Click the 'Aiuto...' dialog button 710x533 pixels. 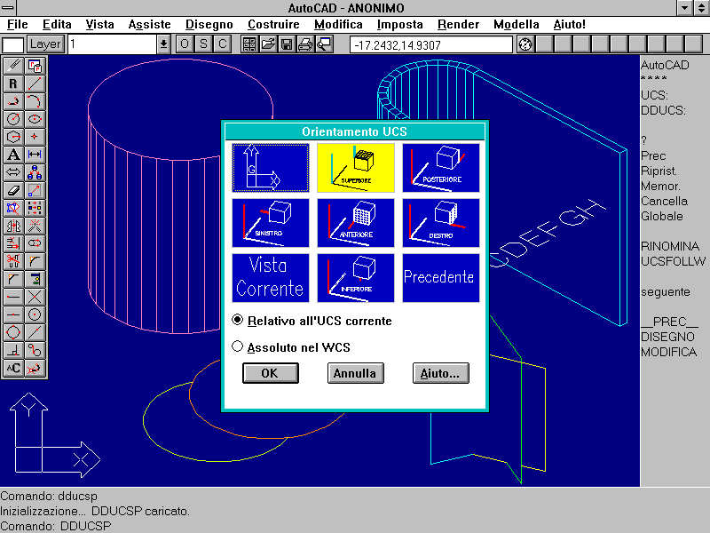pyautogui.click(x=440, y=373)
